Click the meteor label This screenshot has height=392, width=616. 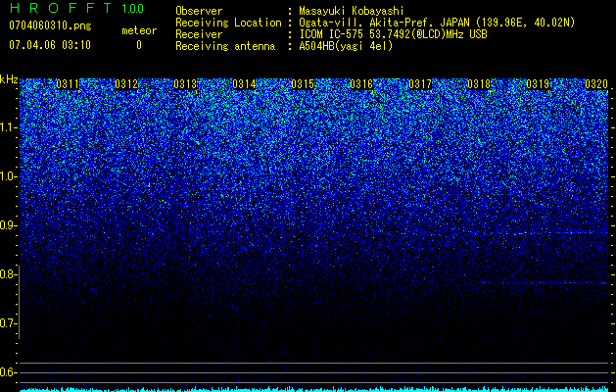point(139,30)
